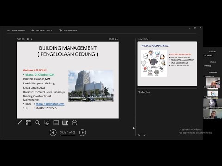Go to the previous slide
Viewport: 222px width, 166px height.
(53, 132)
